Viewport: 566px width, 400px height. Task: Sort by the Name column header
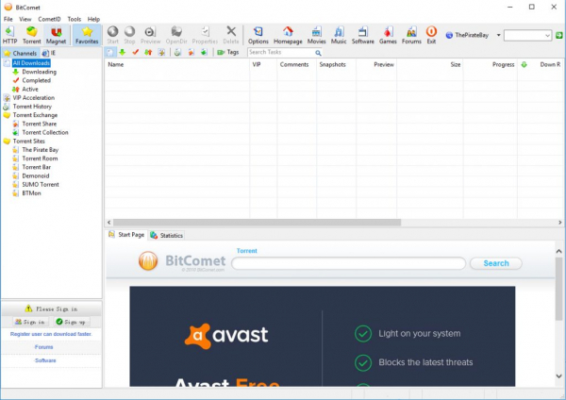[177, 64]
